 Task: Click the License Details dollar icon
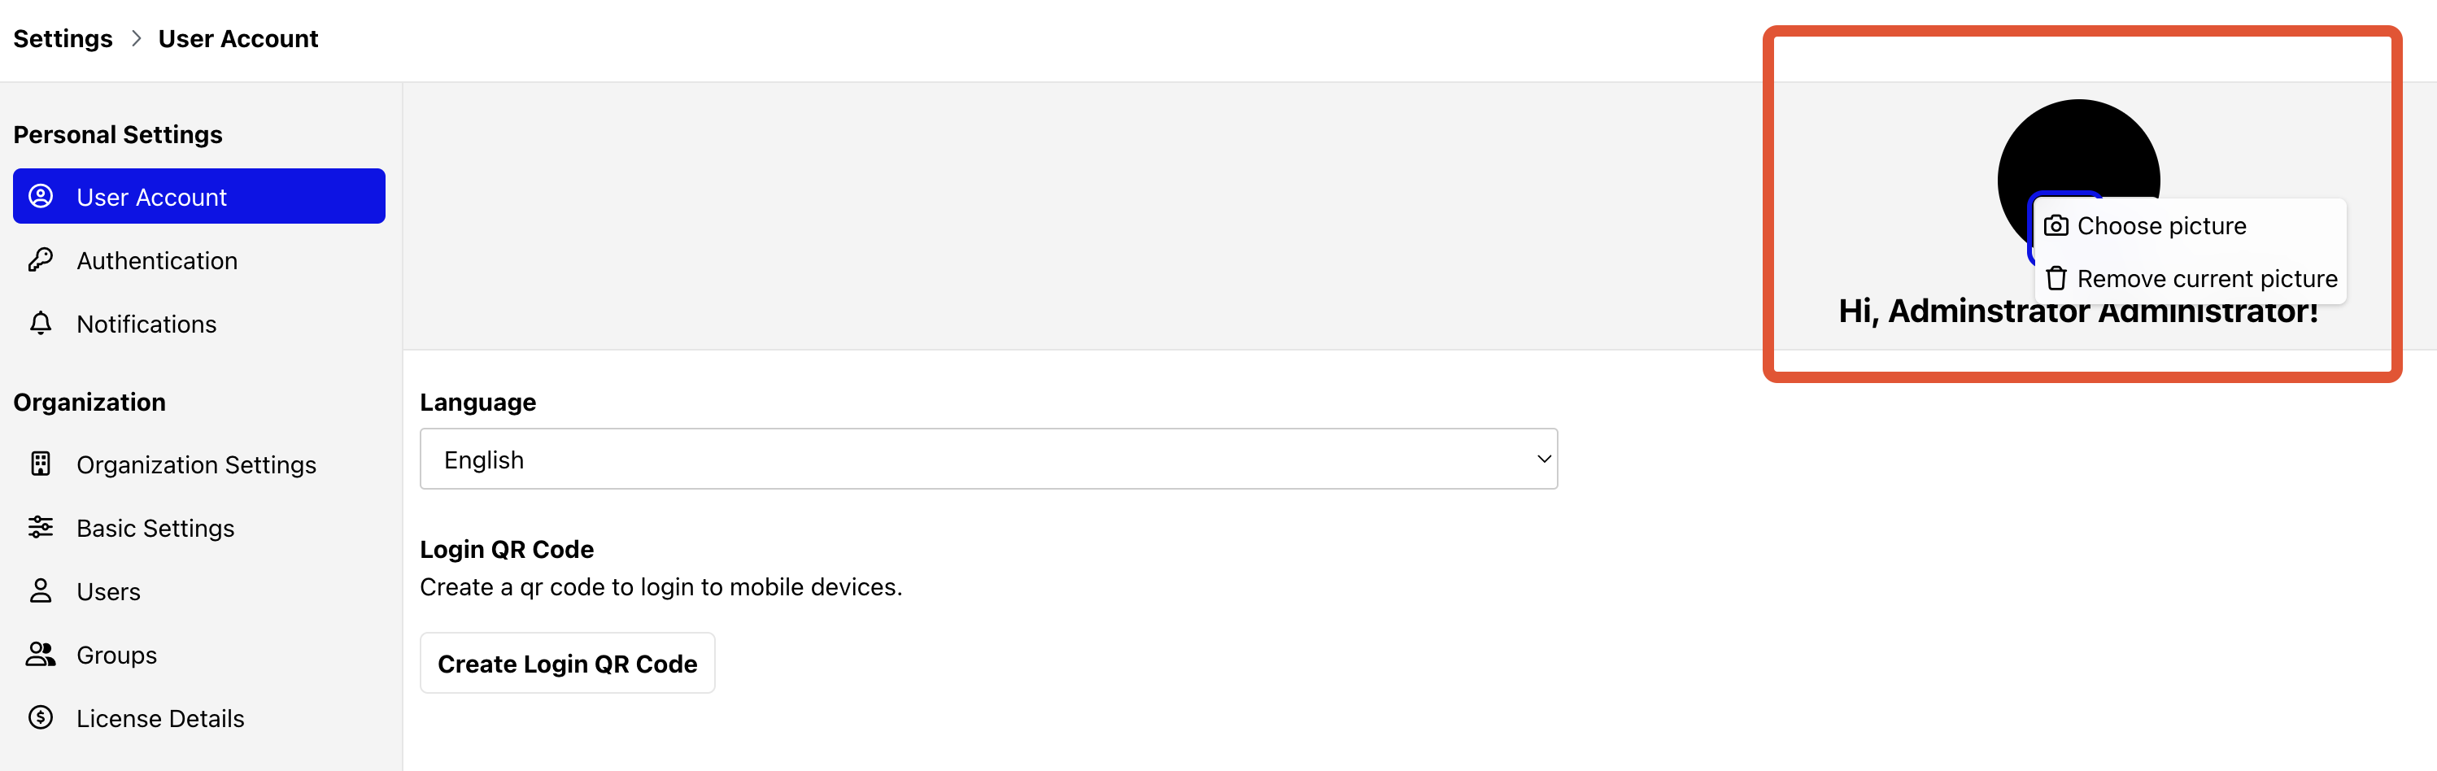[x=41, y=717]
